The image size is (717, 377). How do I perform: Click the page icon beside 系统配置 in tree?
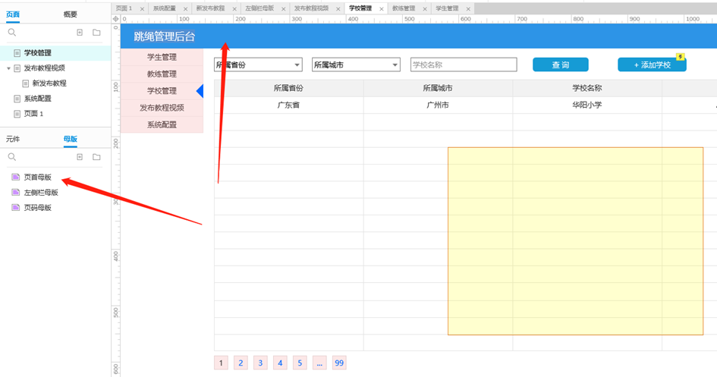click(17, 99)
